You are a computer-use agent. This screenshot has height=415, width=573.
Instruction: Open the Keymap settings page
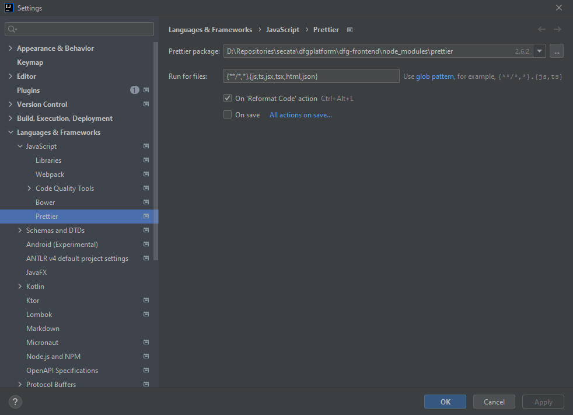click(30, 62)
